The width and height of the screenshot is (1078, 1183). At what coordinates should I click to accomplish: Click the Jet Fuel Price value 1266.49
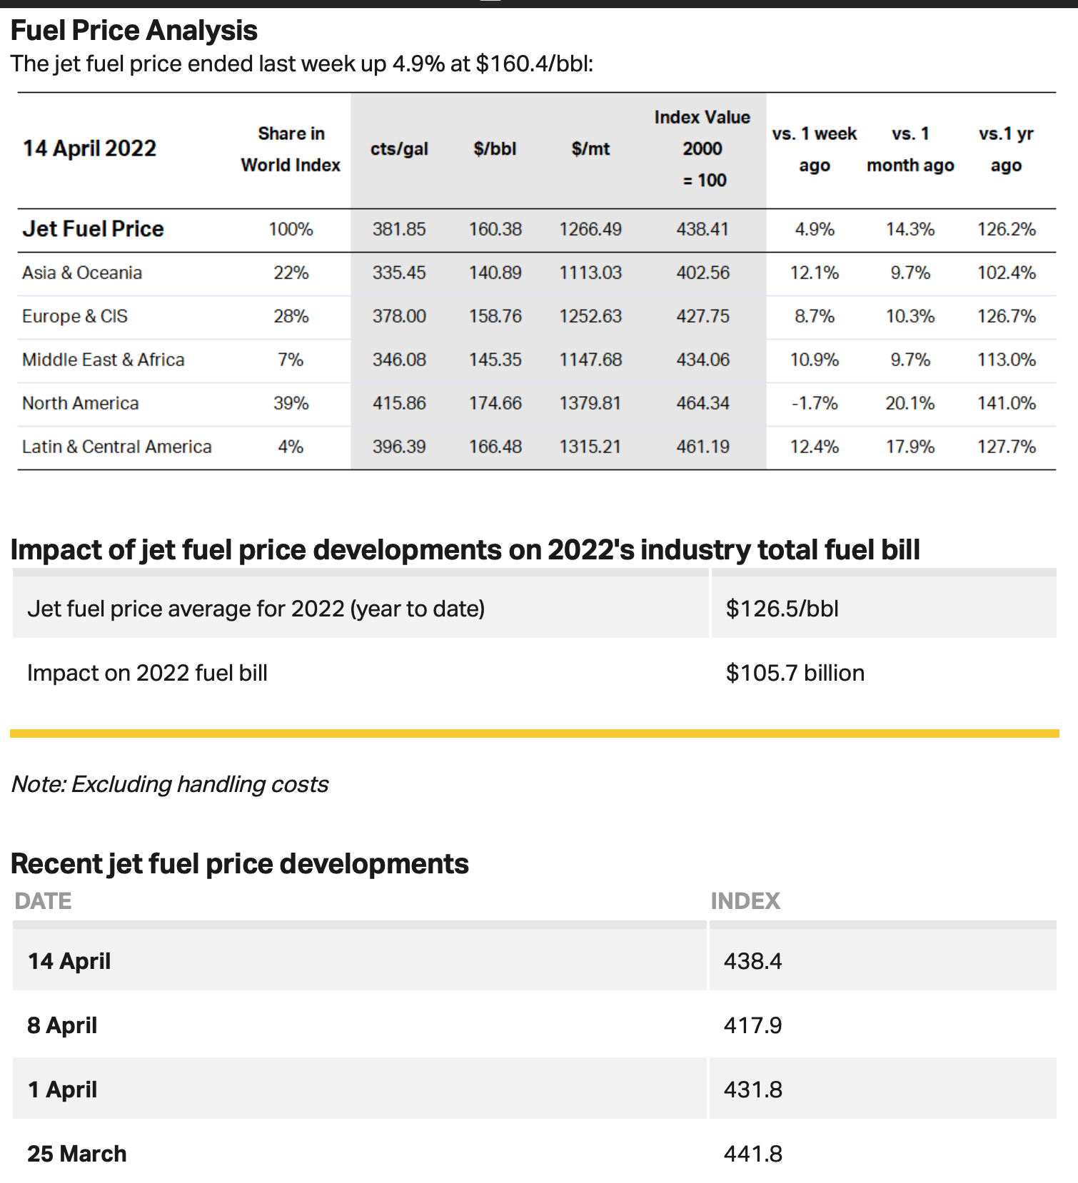[x=590, y=229]
